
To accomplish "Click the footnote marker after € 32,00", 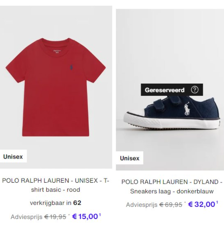I will (x=217, y=202).
